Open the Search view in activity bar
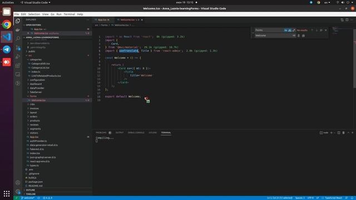This screenshot has height=200, width=356. tap(18, 38)
